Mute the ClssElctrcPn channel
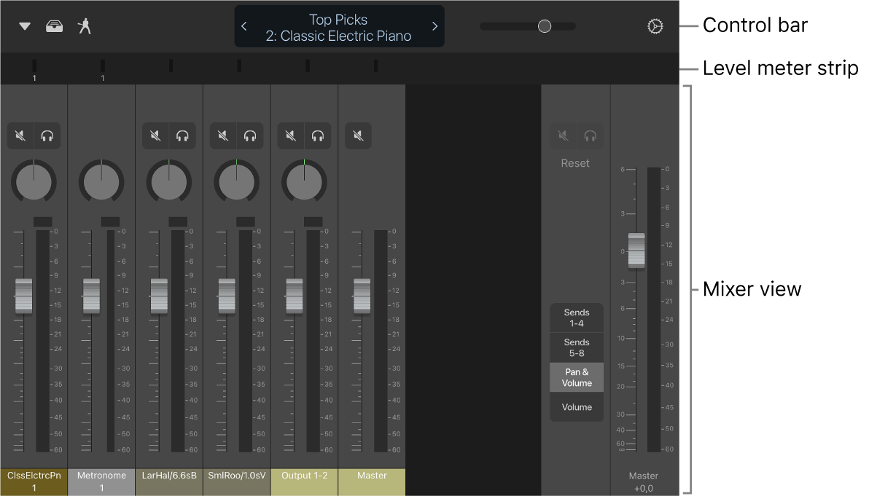Image resolution: width=869 pixels, height=496 pixels. click(21, 135)
